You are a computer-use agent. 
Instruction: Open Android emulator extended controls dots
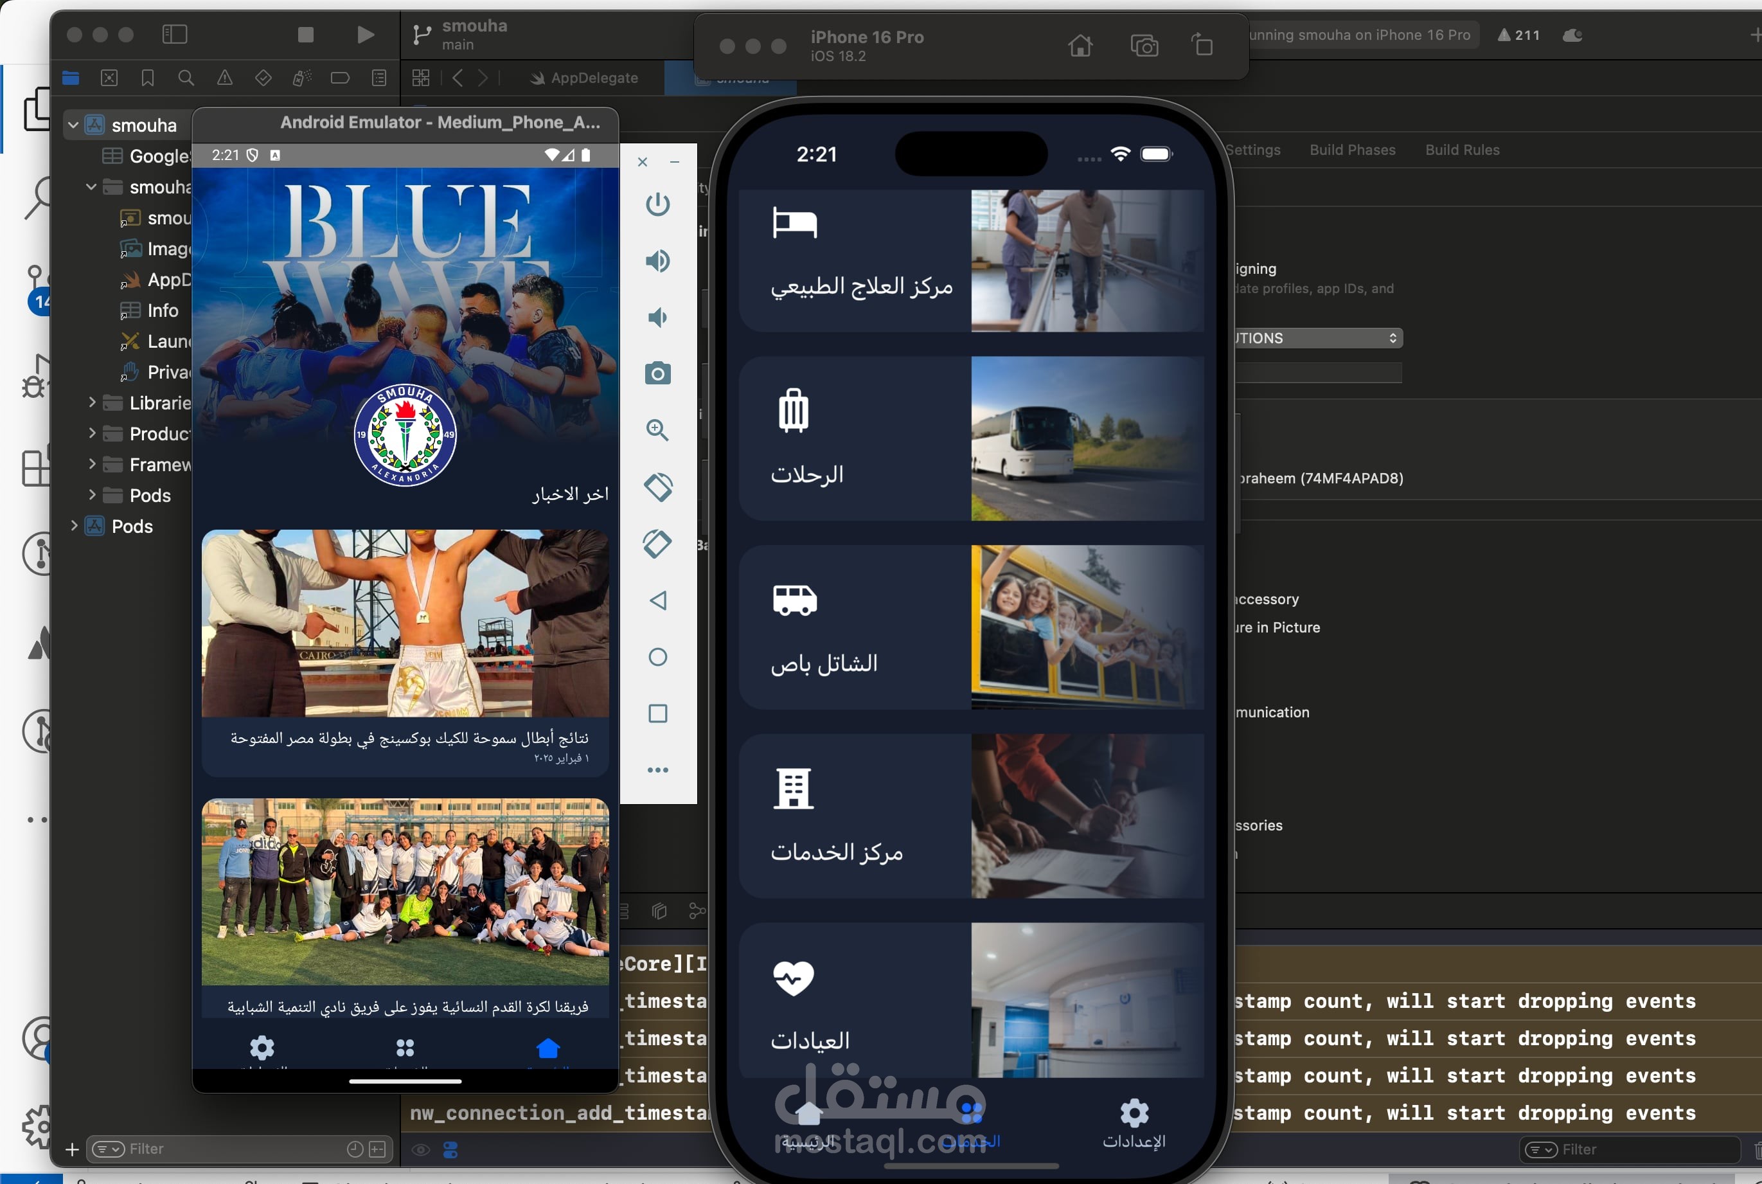(x=657, y=770)
